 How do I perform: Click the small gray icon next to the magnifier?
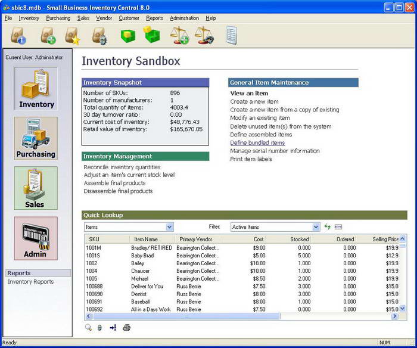point(99,328)
